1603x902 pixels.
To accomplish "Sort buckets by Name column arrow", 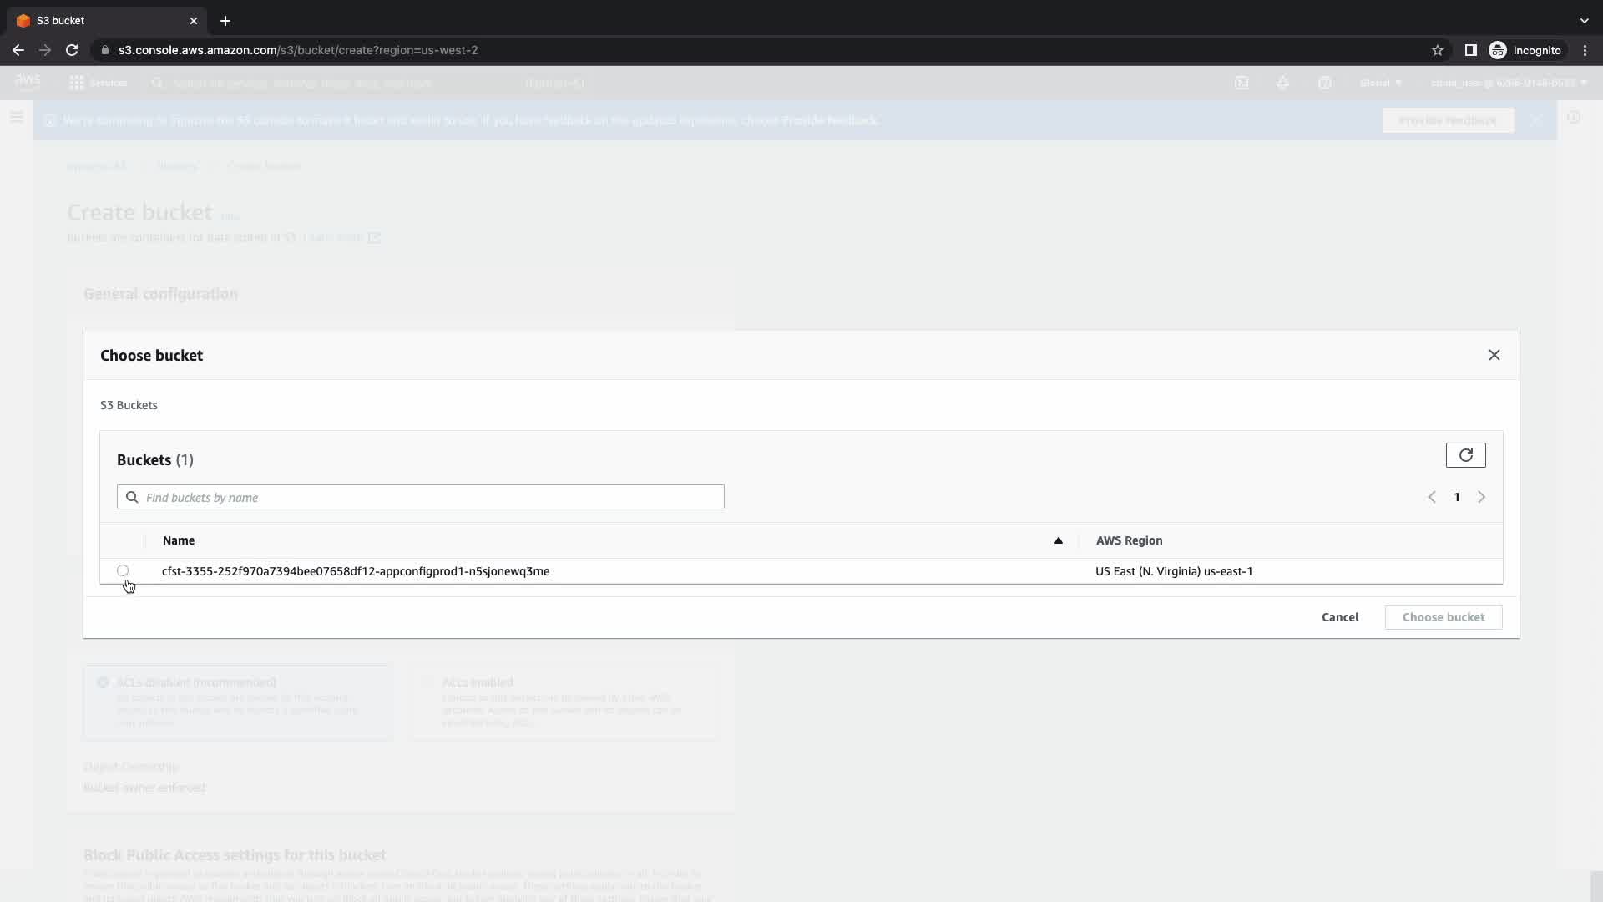I will click(x=1058, y=540).
